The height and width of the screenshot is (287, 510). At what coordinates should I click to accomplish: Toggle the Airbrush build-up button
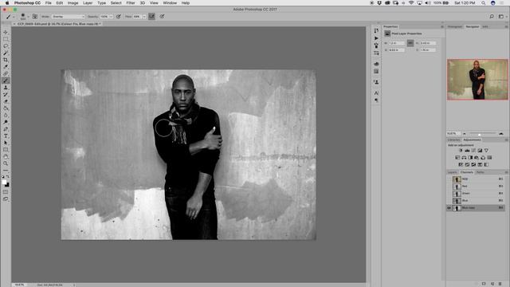point(151,16)
